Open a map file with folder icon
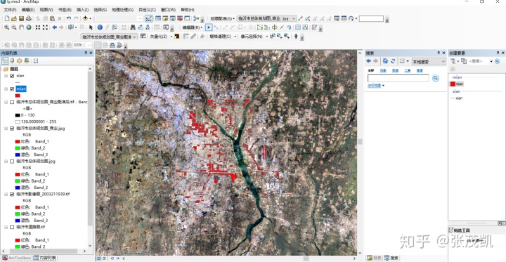The width and height of the screenshot is (506, 262). point(14,18)
